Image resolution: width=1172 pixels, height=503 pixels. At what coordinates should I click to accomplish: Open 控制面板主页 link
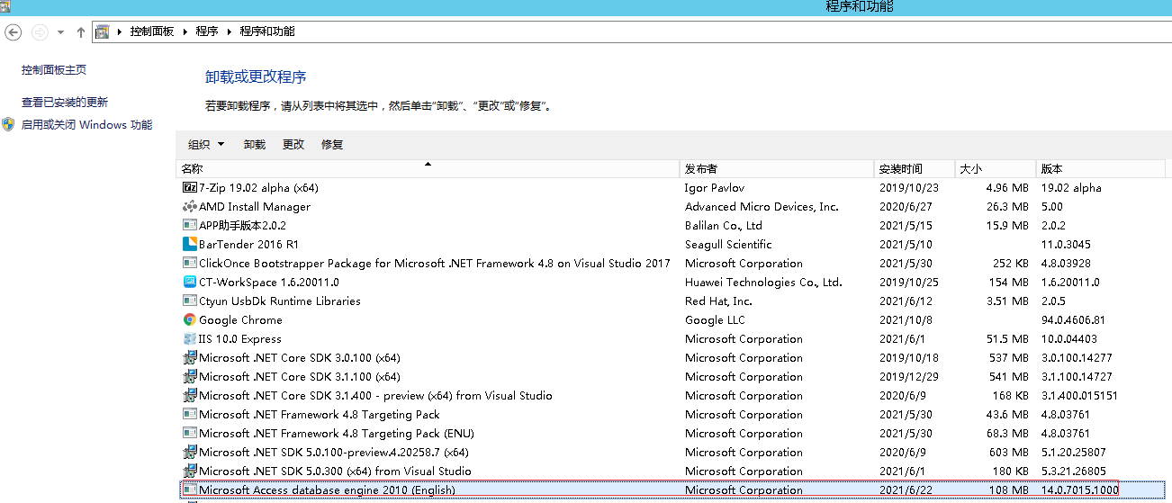54,70
